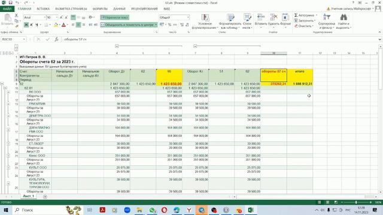Click the Clear (Очистить) button
This screenshot has height=215, width=383.
[x=304, y=26]
